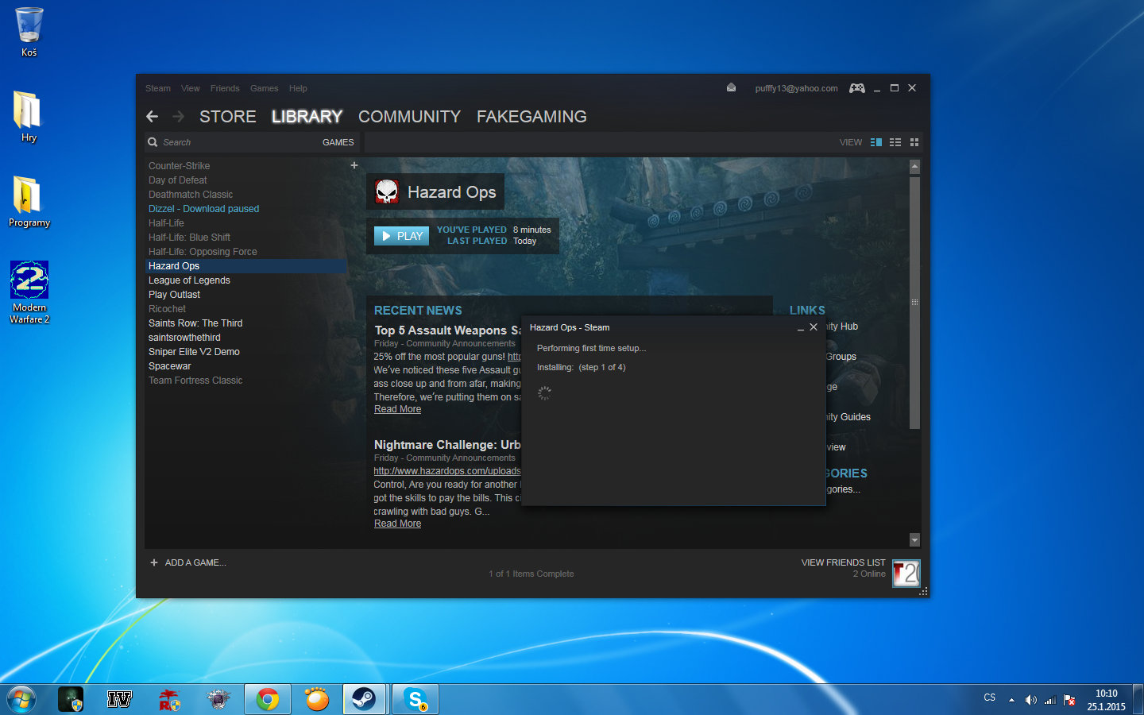Open Windows Start menu orb
Viewport: 1144px width, 715px height.
tap(21, 699)
